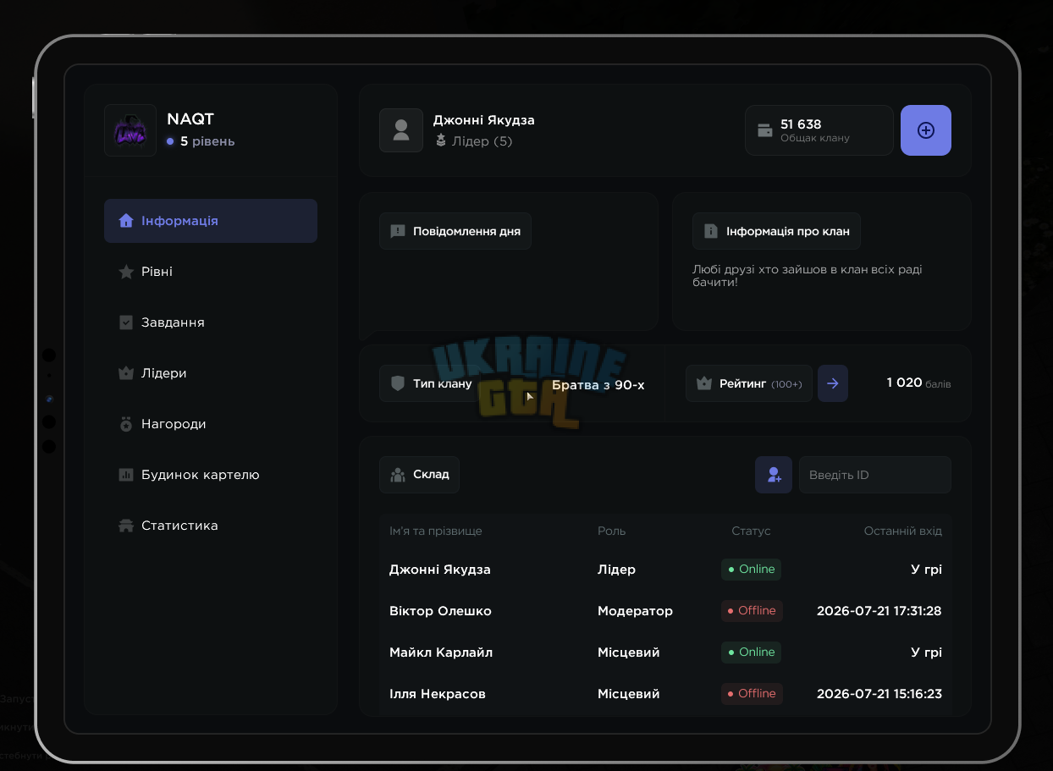
Task: Open the Лідери section
Action: pyautogui.click(x=211, y=373)
